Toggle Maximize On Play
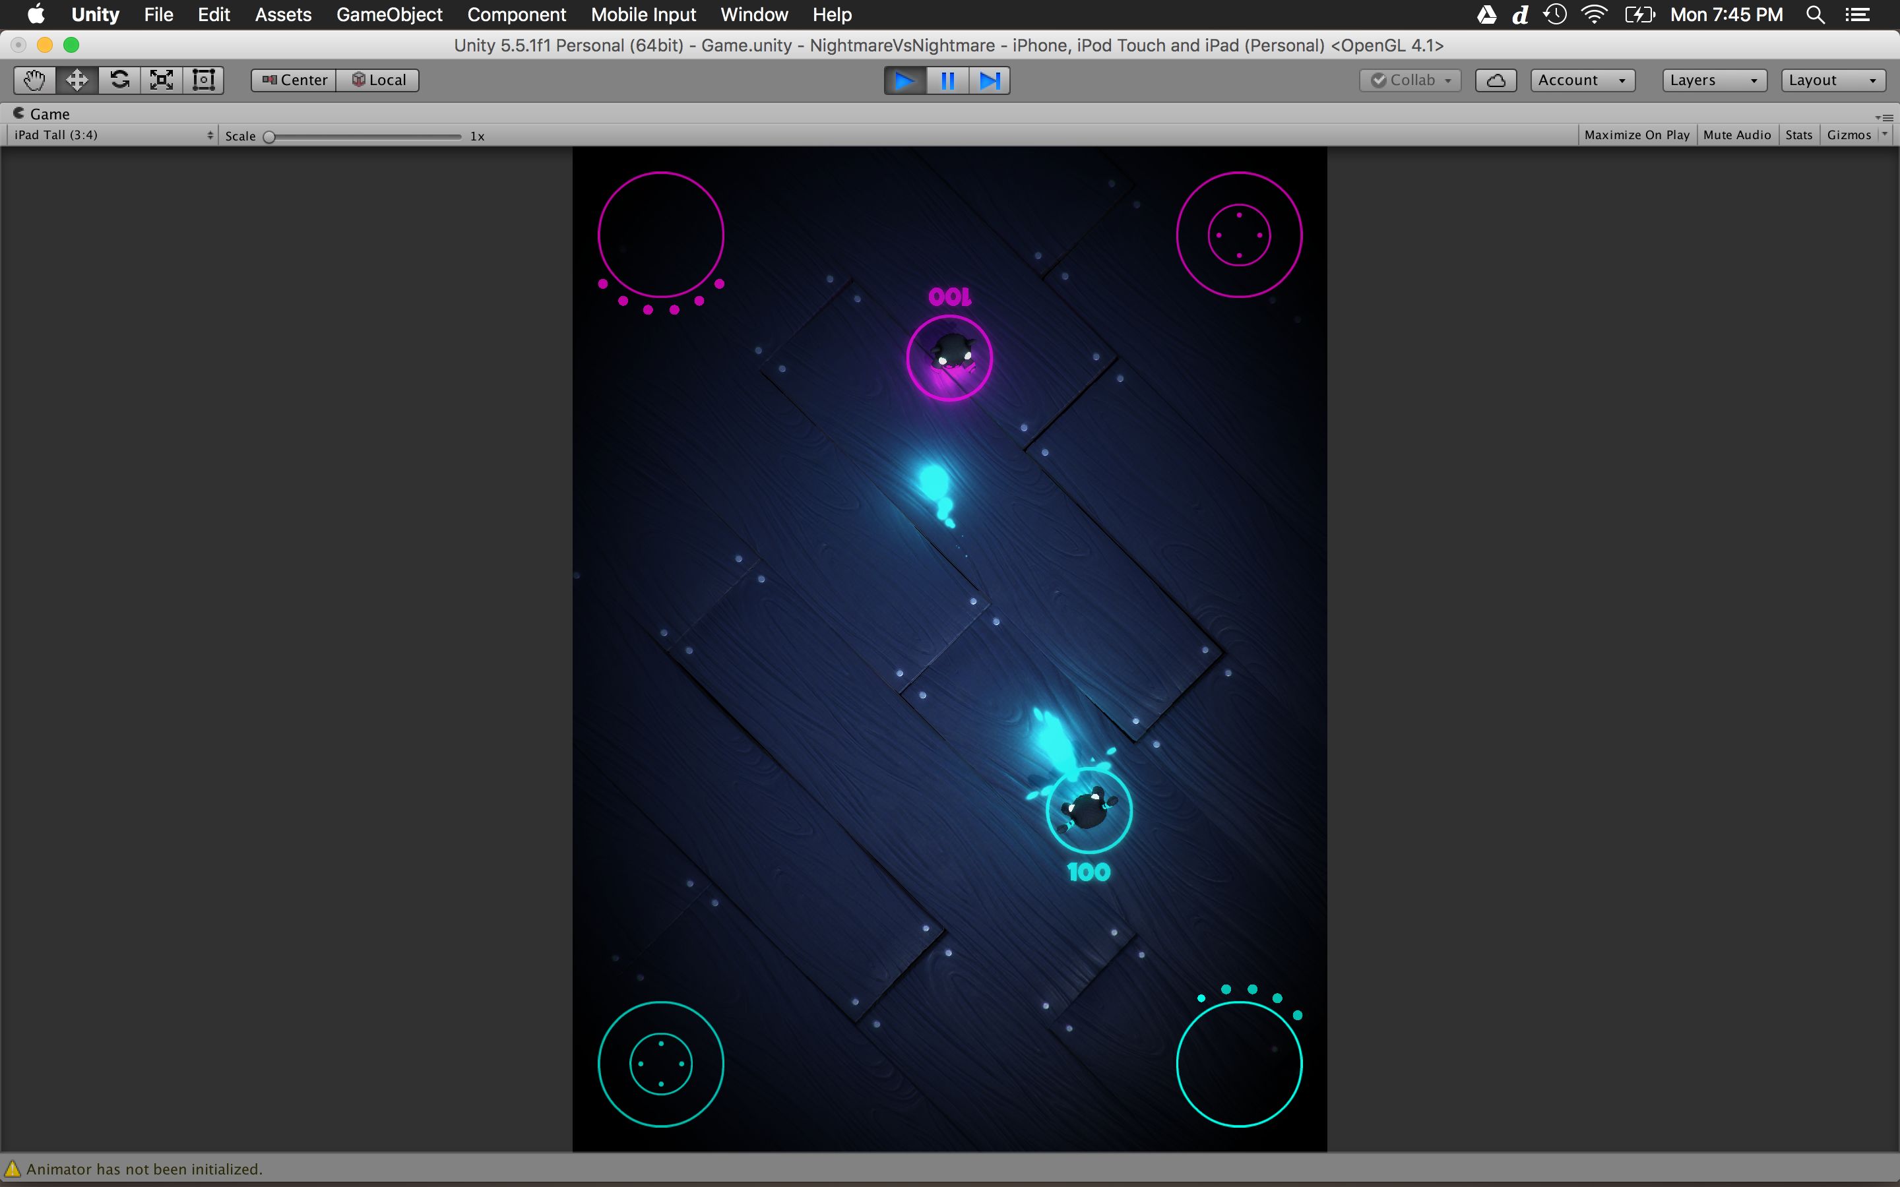Viewport: 1900px width, 1187px height. [x=1636, y=135]
